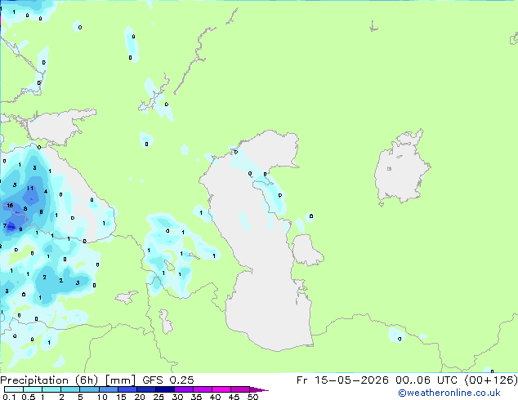Click the 'GFS 0.25' model label
This screenshot has height=400, width=518.
point(168,380)
